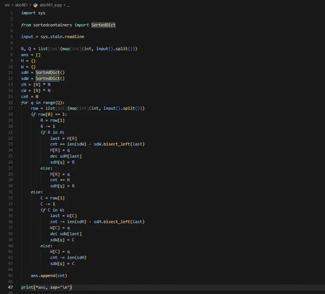Click 'ans.append(cnt)' line

point(49,275)
